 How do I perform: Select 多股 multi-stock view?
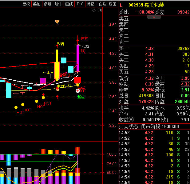tap(47, 4)
